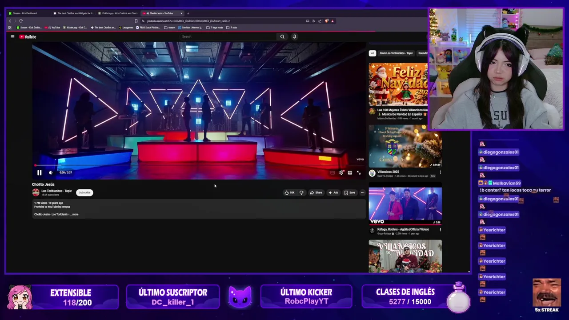This screenshot has height=320, width=569.
Task: Click the Cholito Jesús video title
Action: (x=43, y=184)
